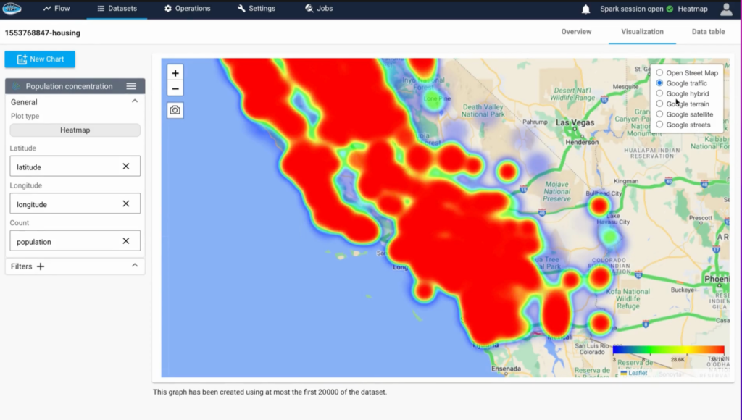Screen dimensions: 742x420
Task: Select Google hybrid base layer
Action: click(659, 93)
